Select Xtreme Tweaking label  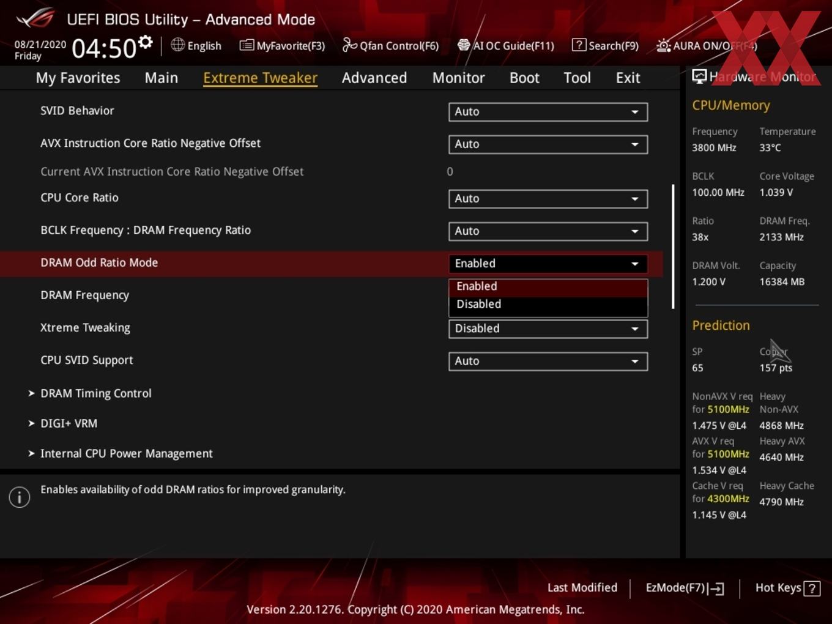[x=85, y=328]
